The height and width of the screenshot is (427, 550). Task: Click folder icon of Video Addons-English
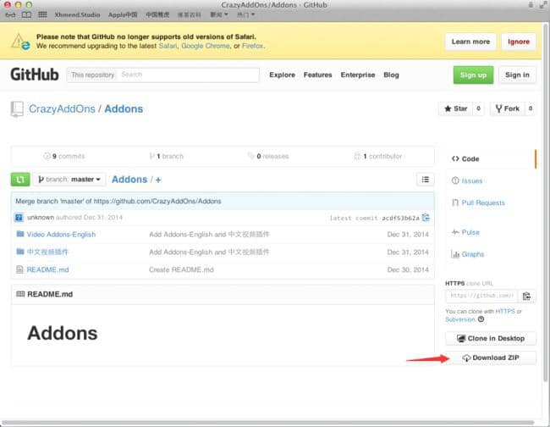coord(20,234)
